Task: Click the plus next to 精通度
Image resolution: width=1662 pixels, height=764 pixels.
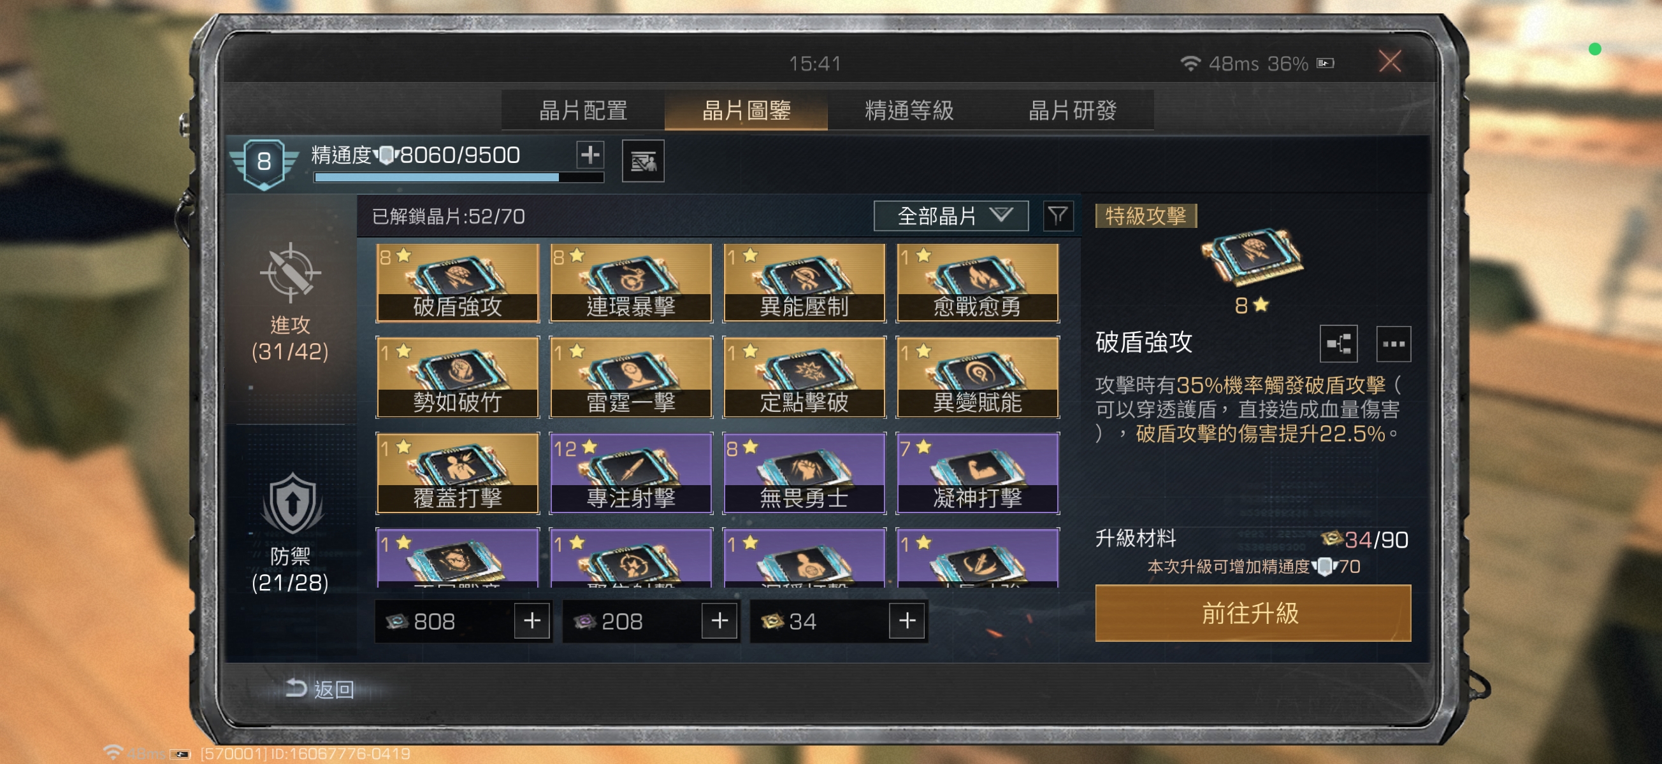Action: pyautogui.click(x=589, y=155)
